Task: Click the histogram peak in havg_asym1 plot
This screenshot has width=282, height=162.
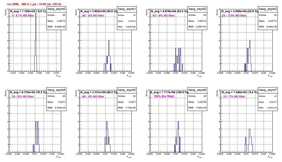Action: (109, 56)
